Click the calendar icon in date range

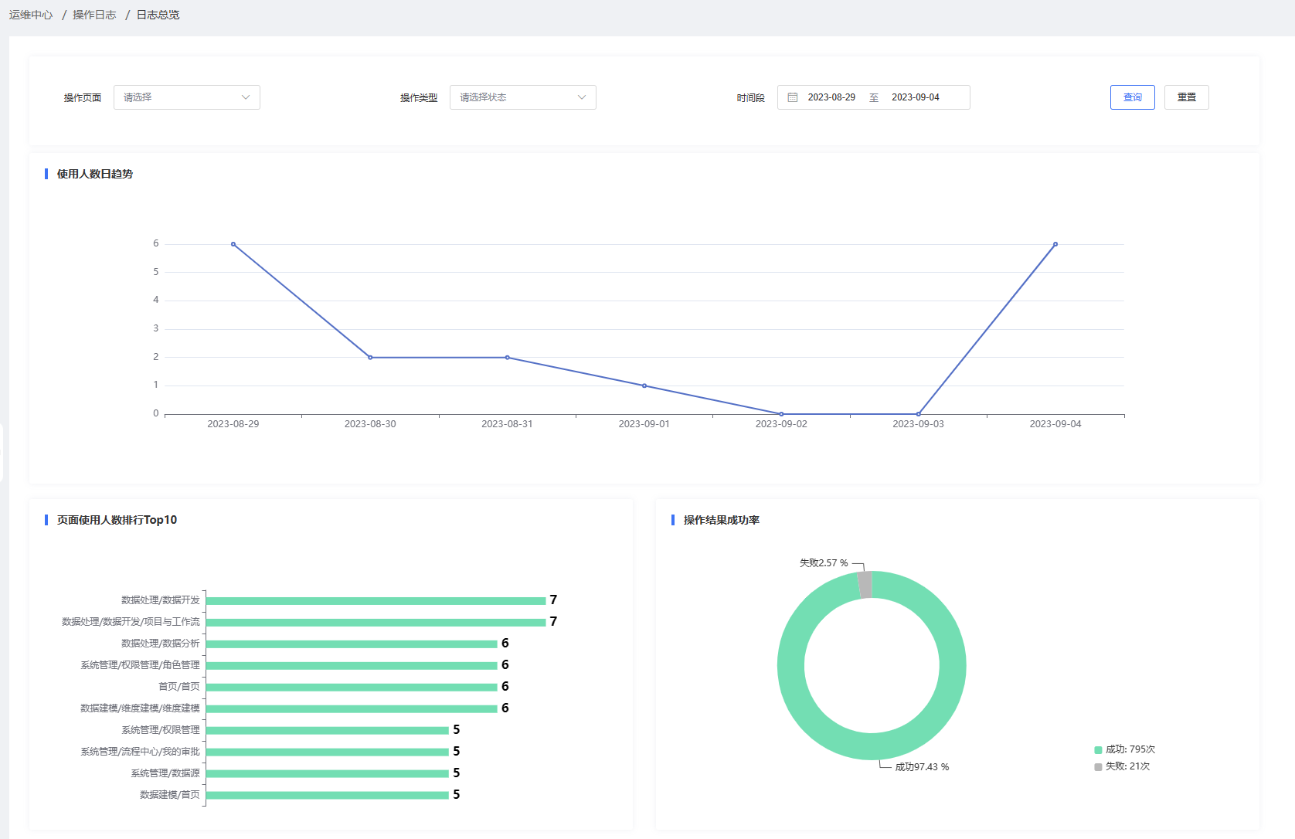[x=792, y=97]
